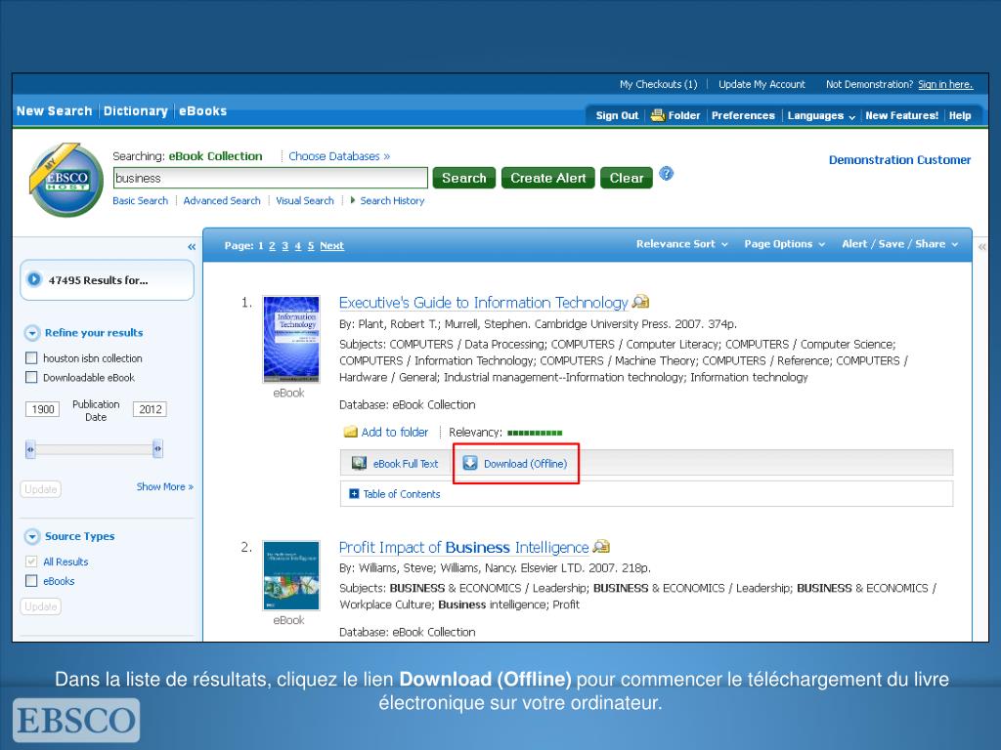Click the Download (Offline) arrow icon
The width and height of the screenshot is (1001, 750).
(x=470, y=463)
